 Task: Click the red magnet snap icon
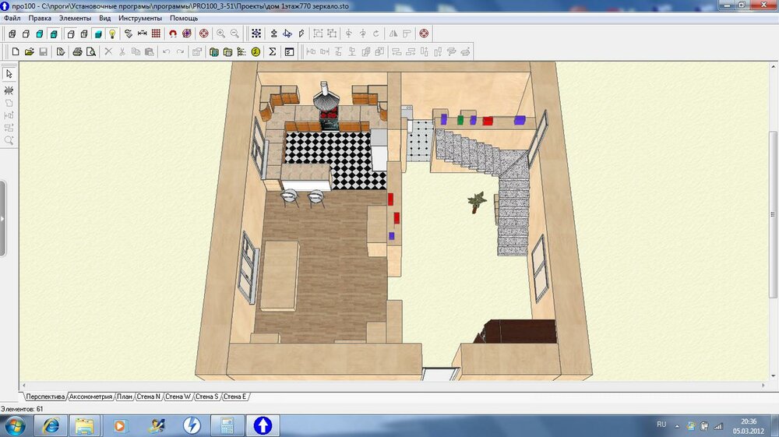coord(173,33)
